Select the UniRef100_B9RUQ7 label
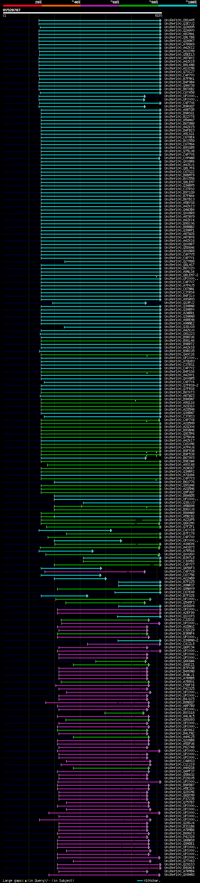 tap(179, 106)
